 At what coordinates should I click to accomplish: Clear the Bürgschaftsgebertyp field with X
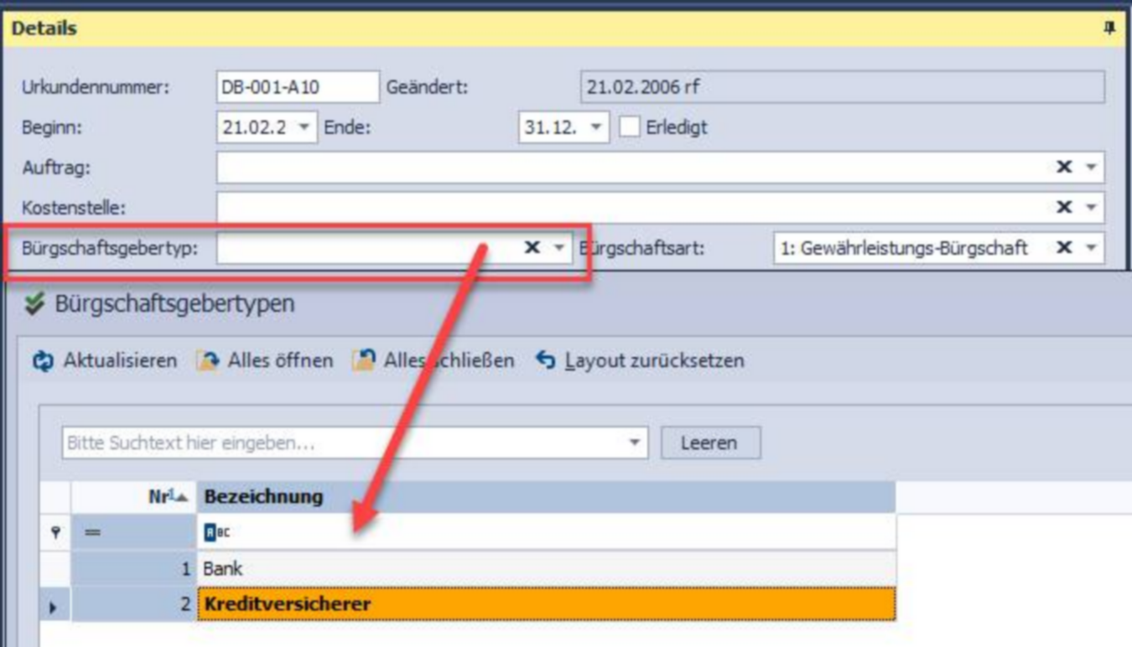(532, 248)
